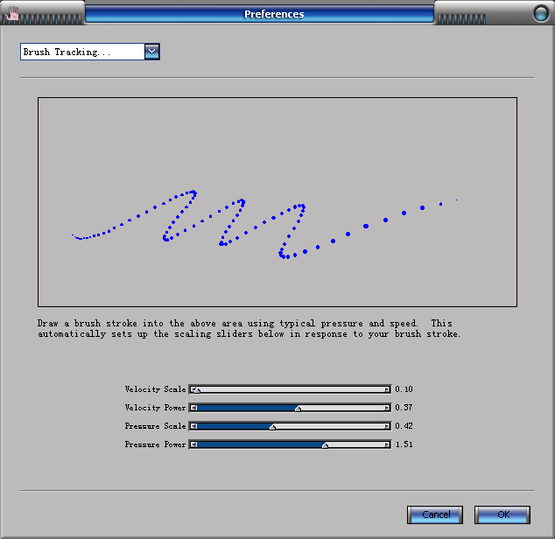Image resolution: width=555 pixels, height=539 pixels.
Task: Click Velocity Power slider left arrow
Action: tap(193, 408)
